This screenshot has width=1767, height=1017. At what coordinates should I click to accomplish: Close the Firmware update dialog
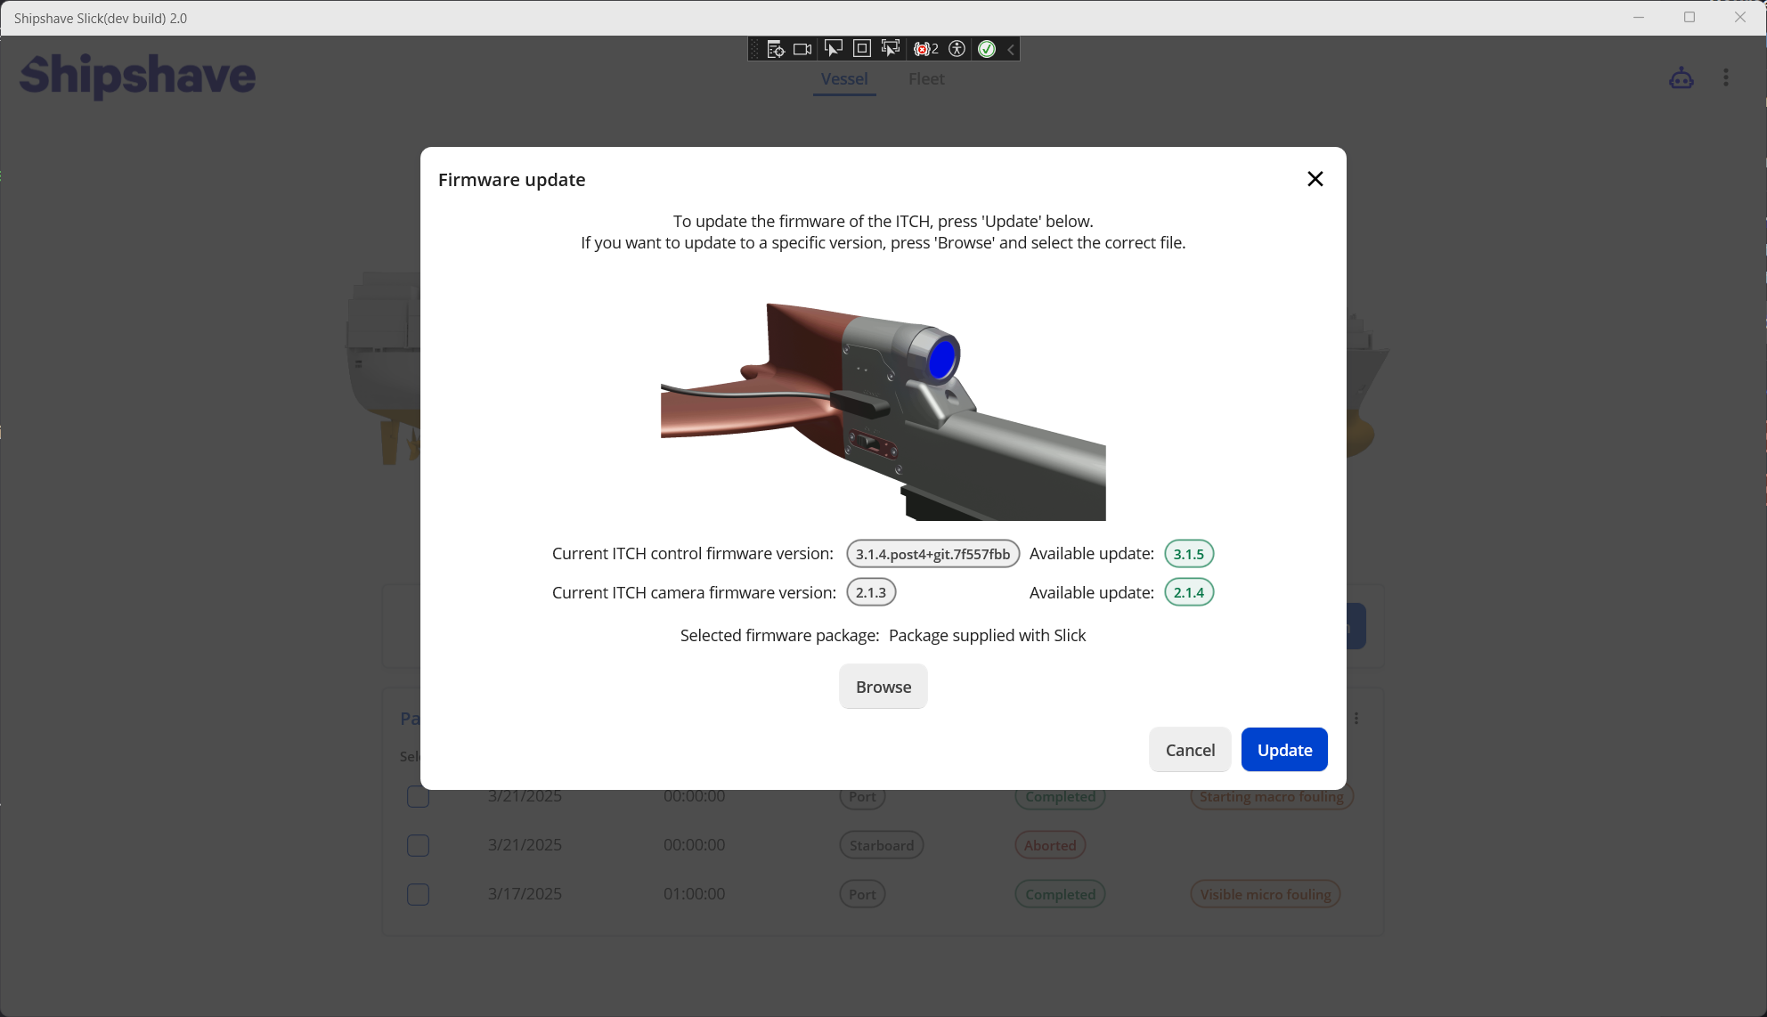[1315, 179]
